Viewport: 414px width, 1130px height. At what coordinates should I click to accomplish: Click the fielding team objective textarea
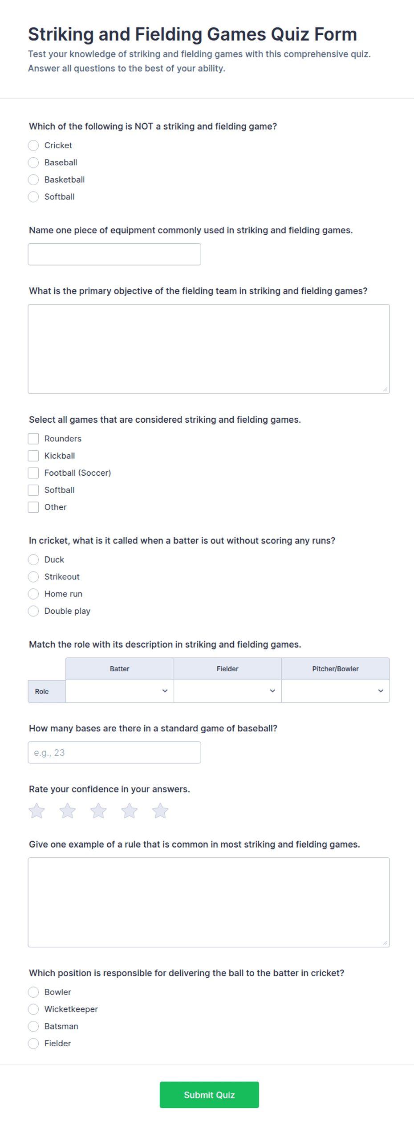click(x=209, y=349)
